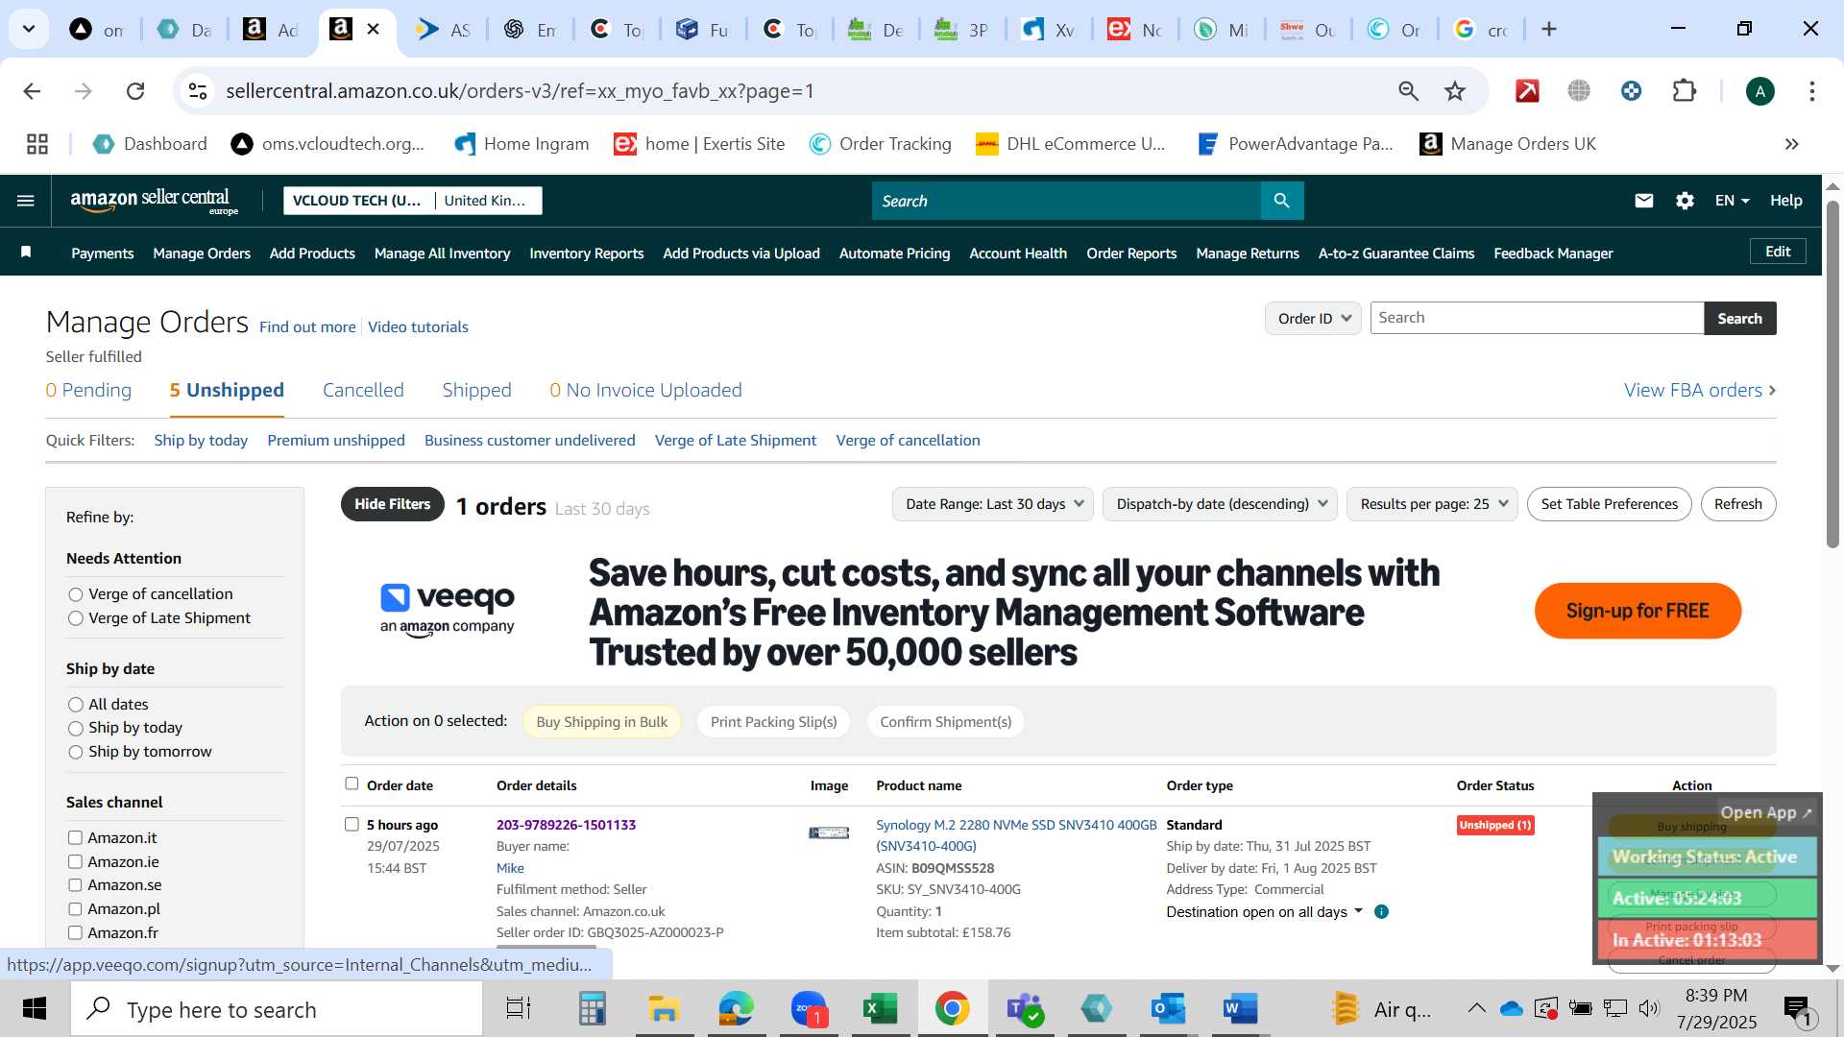The width and height of the screenshot is (1844, 1037).
Task: Check the Amazon.se sales channel box
Action: tap(75, 884)
